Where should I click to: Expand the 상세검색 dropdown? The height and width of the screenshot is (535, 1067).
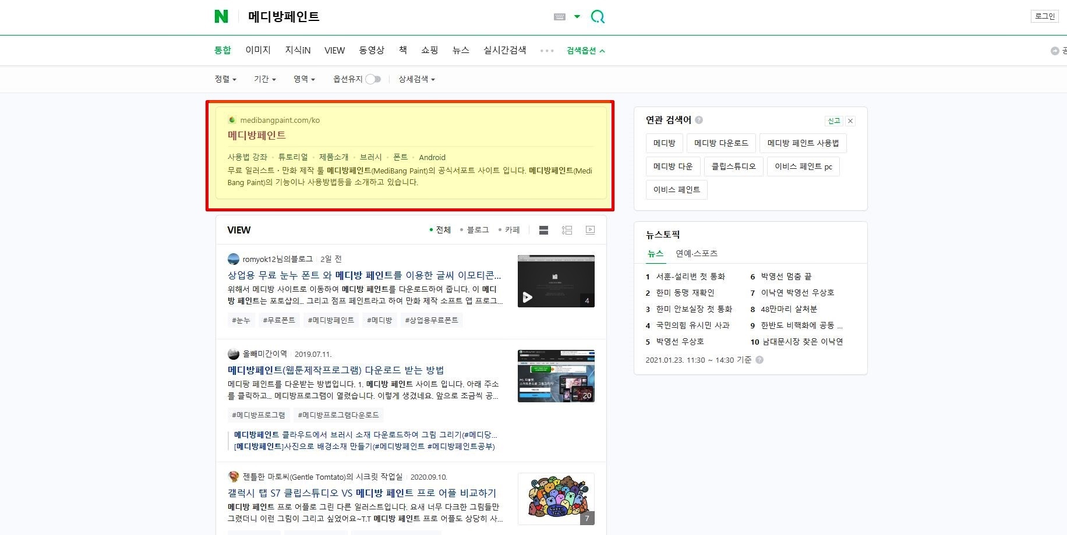click(x=416, y=79)
